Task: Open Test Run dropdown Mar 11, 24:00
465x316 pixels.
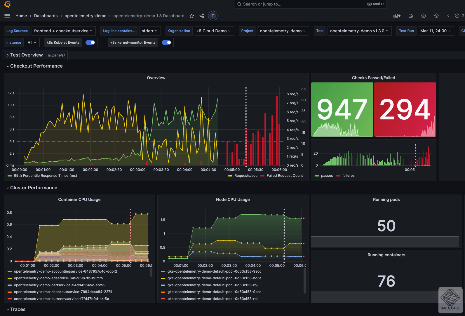Action: click(436, 31)
